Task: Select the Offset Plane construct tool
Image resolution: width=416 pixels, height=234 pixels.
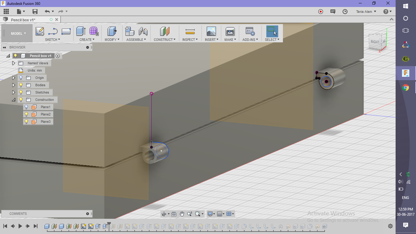Action: 164,31
